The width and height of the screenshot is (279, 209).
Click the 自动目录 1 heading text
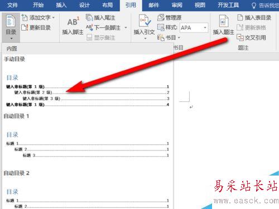click(x=16, y=116)
